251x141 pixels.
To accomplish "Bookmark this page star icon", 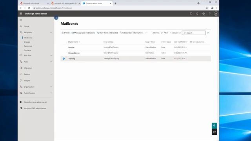I will [x=207, y=8].
